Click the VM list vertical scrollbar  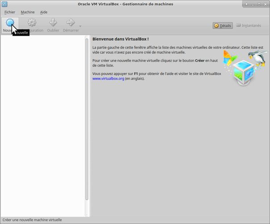point(87,119)
